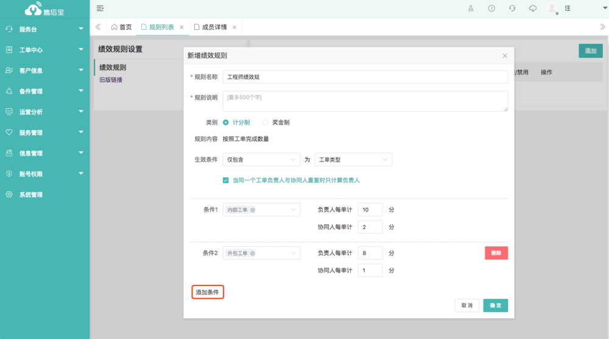
Task: Uncheck 当同一个工单负责人与协同人重复时只计算负责人 checkbox
Action: click(226, 180)
